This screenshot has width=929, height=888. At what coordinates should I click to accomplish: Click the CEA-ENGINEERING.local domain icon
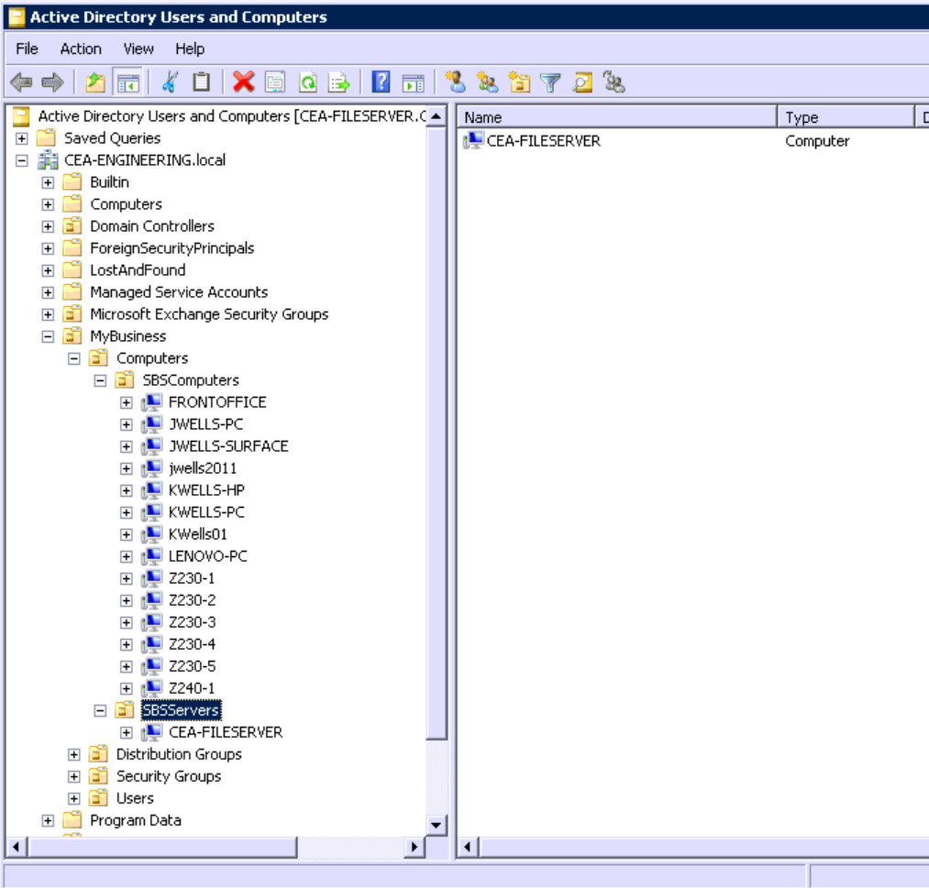(48, 160)
